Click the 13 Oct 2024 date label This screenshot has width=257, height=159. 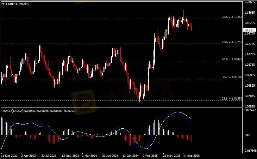[x=130, y=156]
